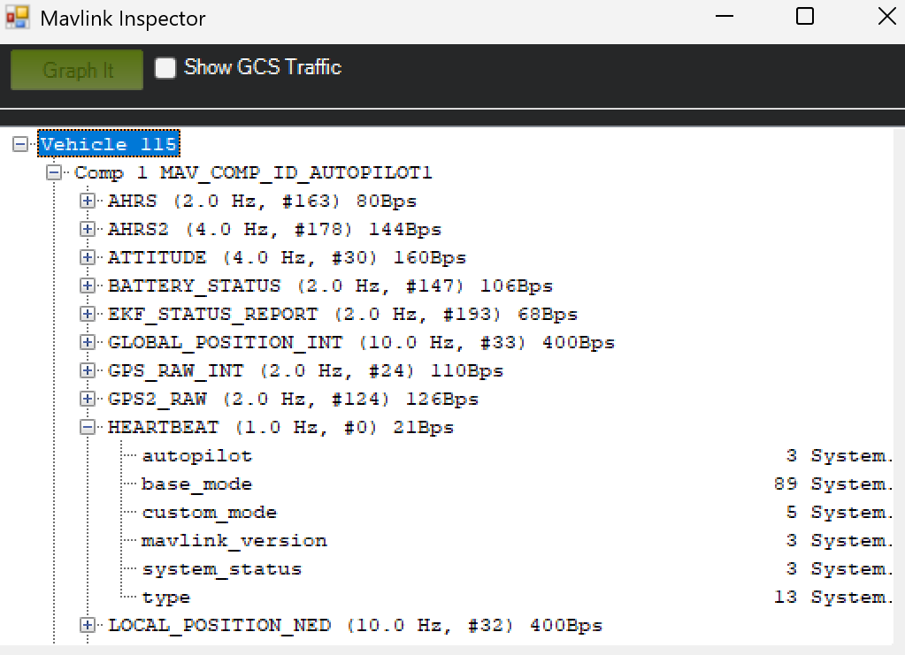Expand the AHRS message node
Image resolution: width=905 pixels, height=655 pixels.
click(x=88, y=201)
